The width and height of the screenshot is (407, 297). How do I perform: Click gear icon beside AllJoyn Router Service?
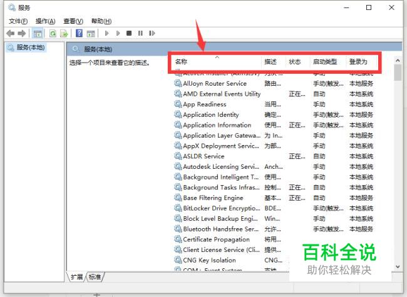pos(178,83)
